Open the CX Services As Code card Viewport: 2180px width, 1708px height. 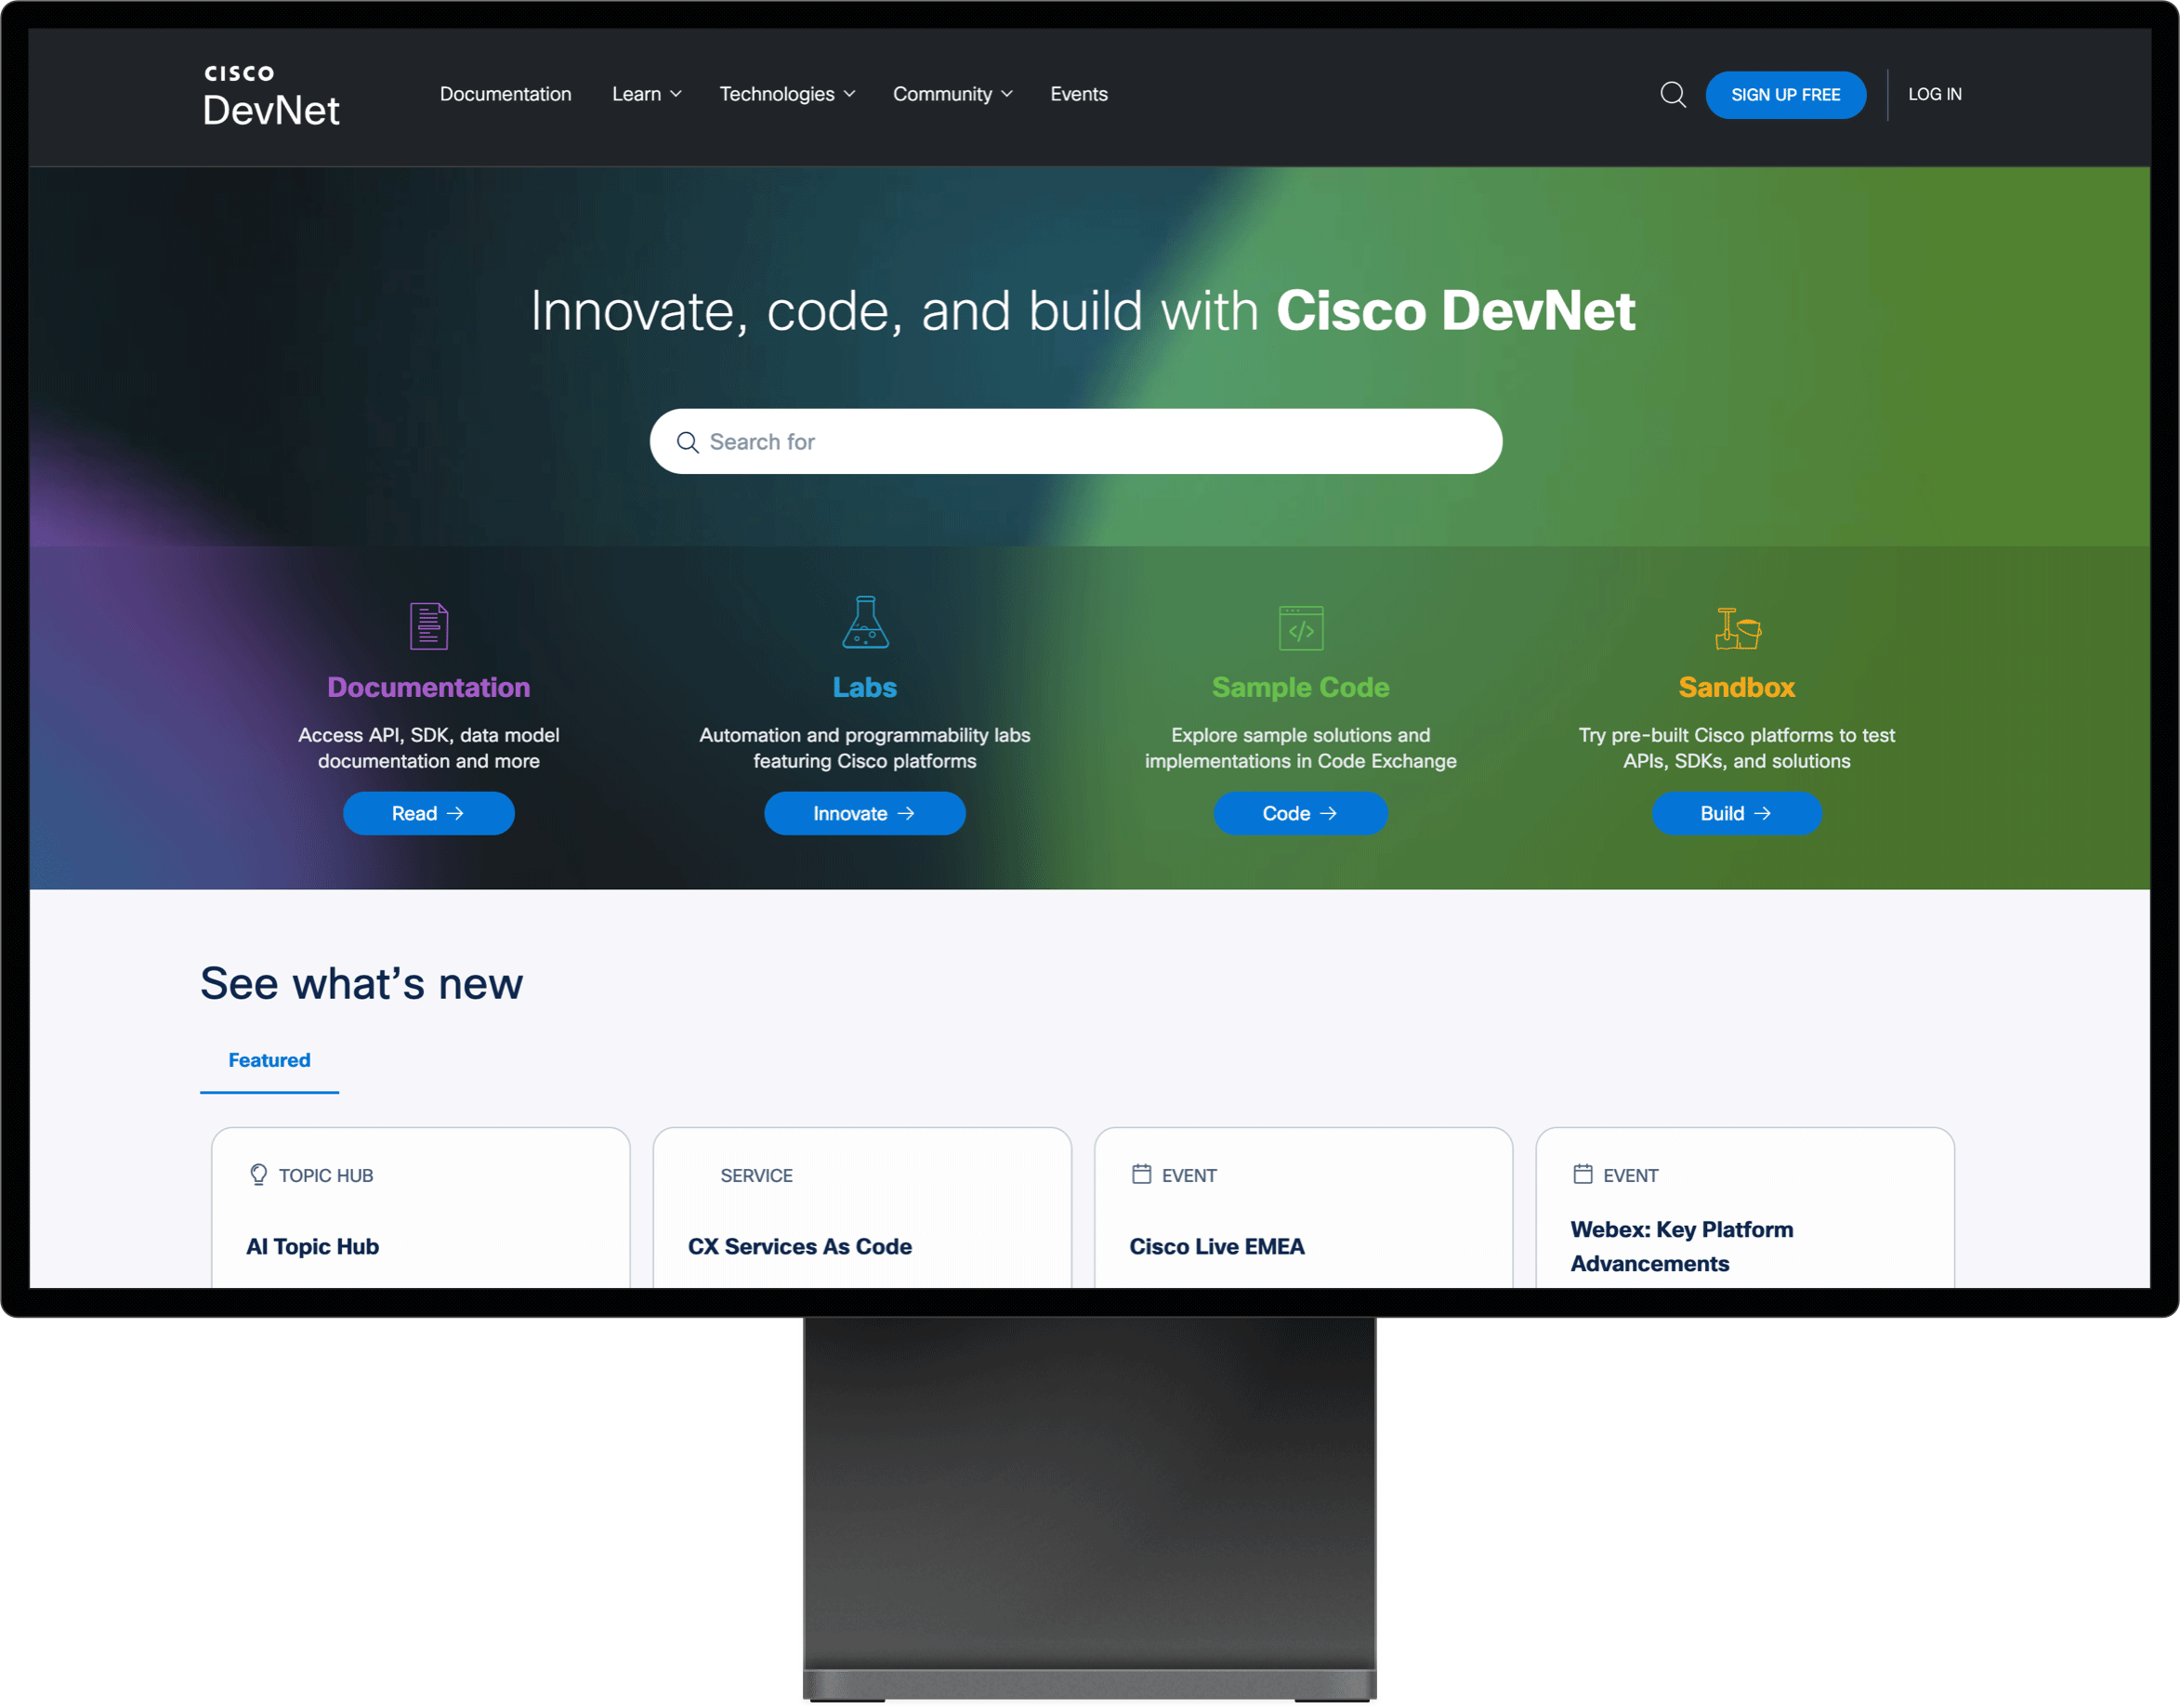tap(862, 1208)
